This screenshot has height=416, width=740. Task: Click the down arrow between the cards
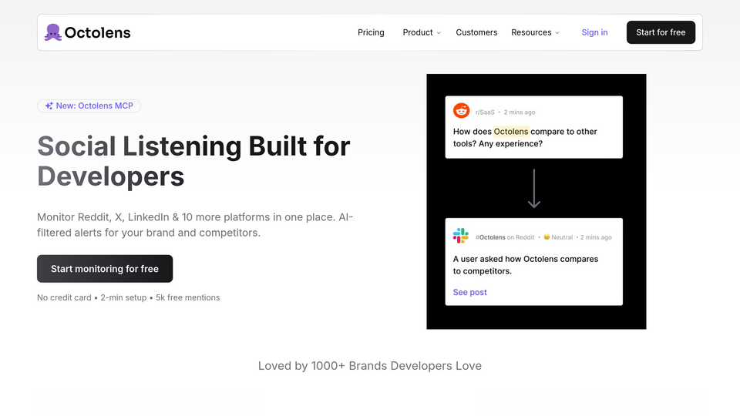533,189
